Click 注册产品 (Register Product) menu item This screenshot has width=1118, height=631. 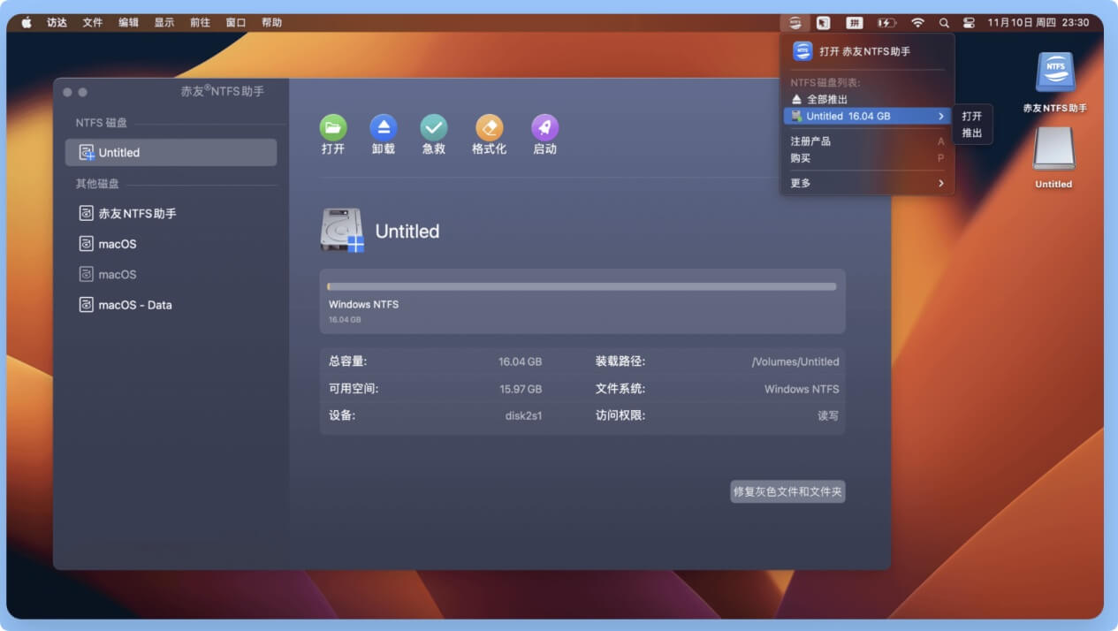coord(810,141)
